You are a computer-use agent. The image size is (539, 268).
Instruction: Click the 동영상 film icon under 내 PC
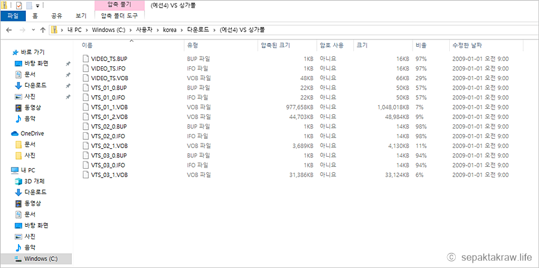(x=19, y=203)
